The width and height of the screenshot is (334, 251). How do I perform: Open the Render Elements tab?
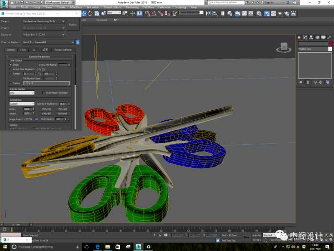(x=63, y=50)
